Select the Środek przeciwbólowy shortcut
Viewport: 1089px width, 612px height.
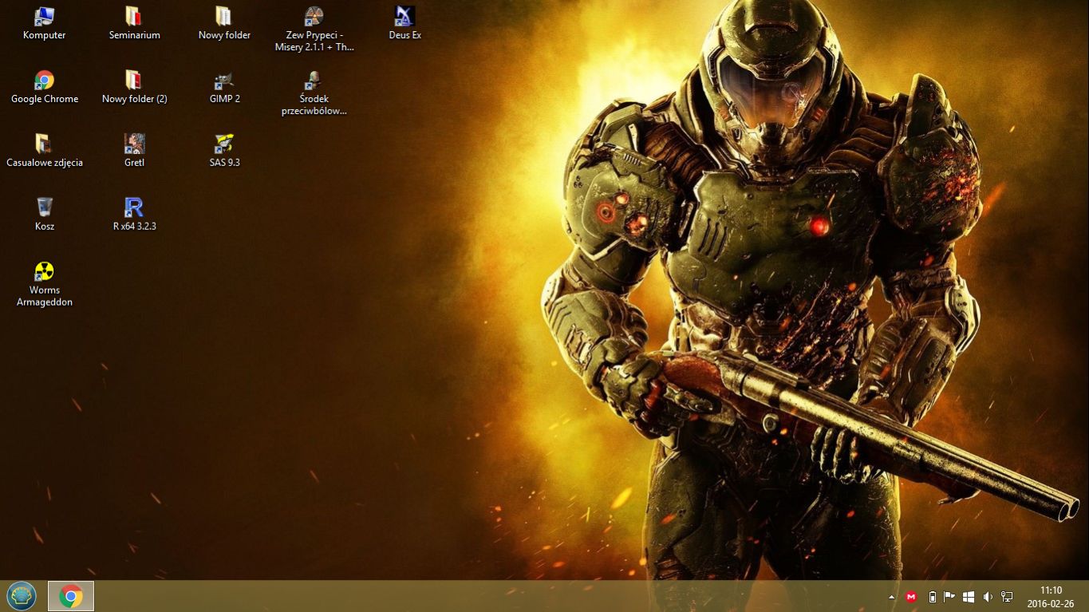[314, 93]
